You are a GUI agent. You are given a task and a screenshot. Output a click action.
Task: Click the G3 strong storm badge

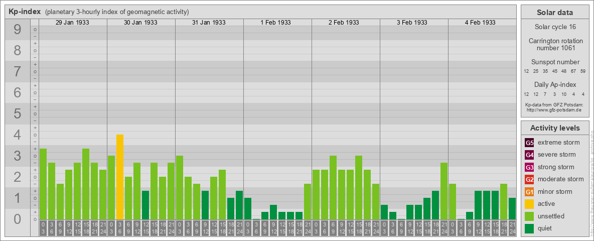tap(529, 167)
